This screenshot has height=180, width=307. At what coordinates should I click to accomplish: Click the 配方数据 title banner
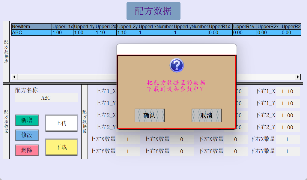click(x=153, y=11)
